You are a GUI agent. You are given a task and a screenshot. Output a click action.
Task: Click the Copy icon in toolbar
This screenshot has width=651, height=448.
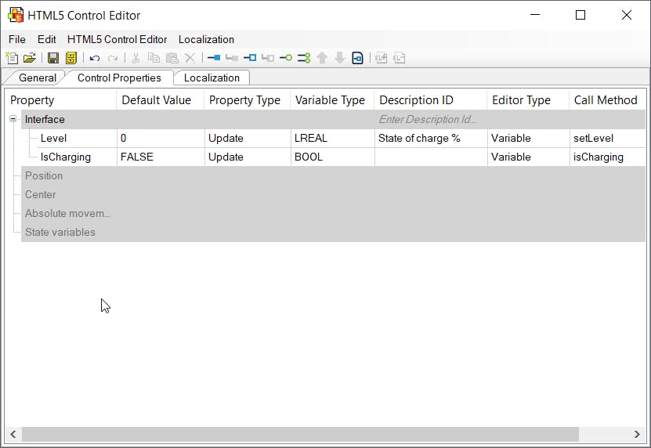(154, 58)
